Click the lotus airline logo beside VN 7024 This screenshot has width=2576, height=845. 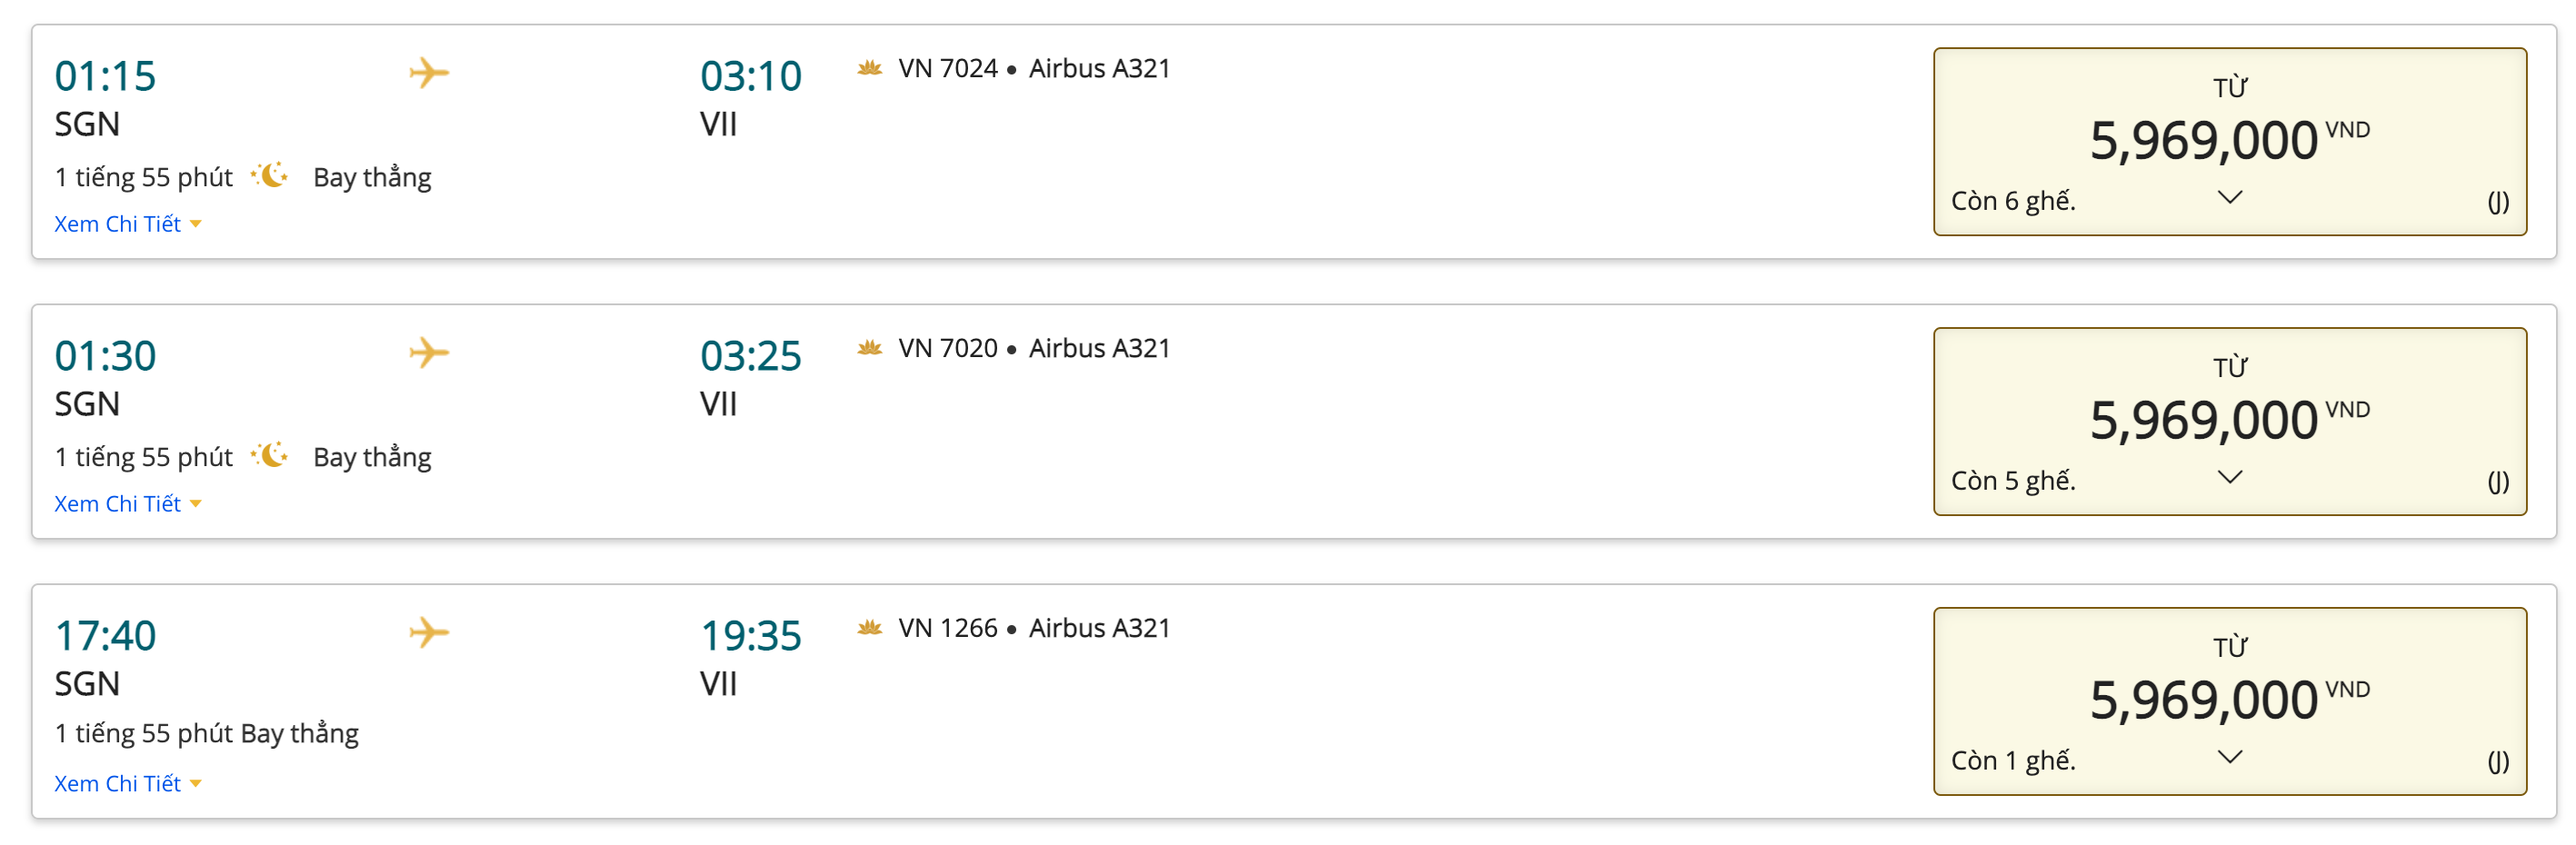869,68
